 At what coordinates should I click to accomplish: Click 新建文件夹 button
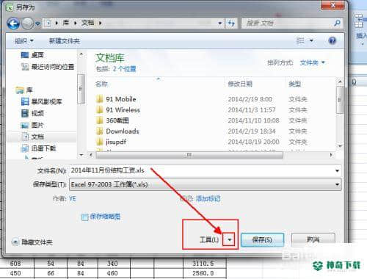tap(65, 40)
